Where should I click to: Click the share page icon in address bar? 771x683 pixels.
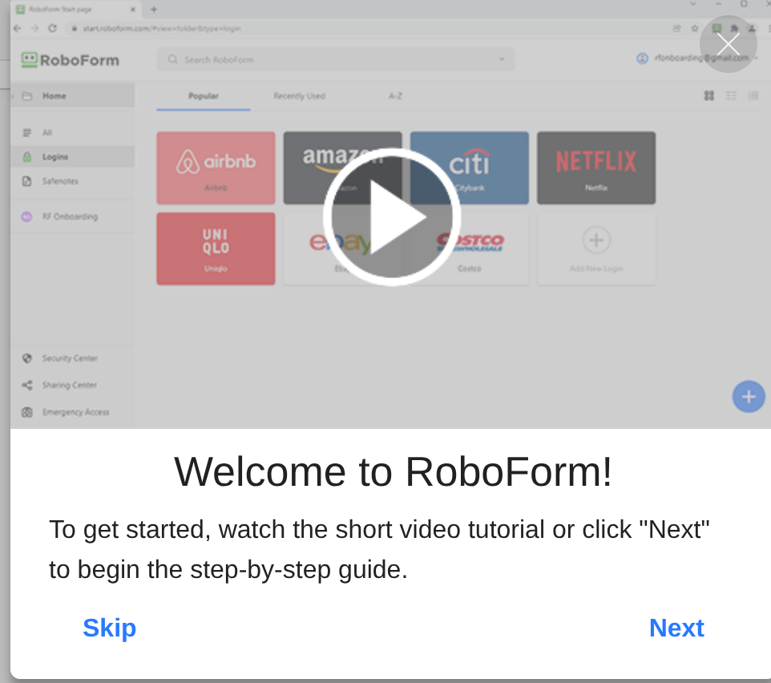[x=677, y=29]
